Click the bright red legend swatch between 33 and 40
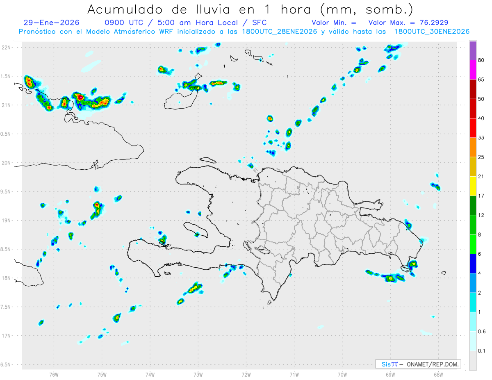This screenshot has width=492, height=380. tap(473, 128)
